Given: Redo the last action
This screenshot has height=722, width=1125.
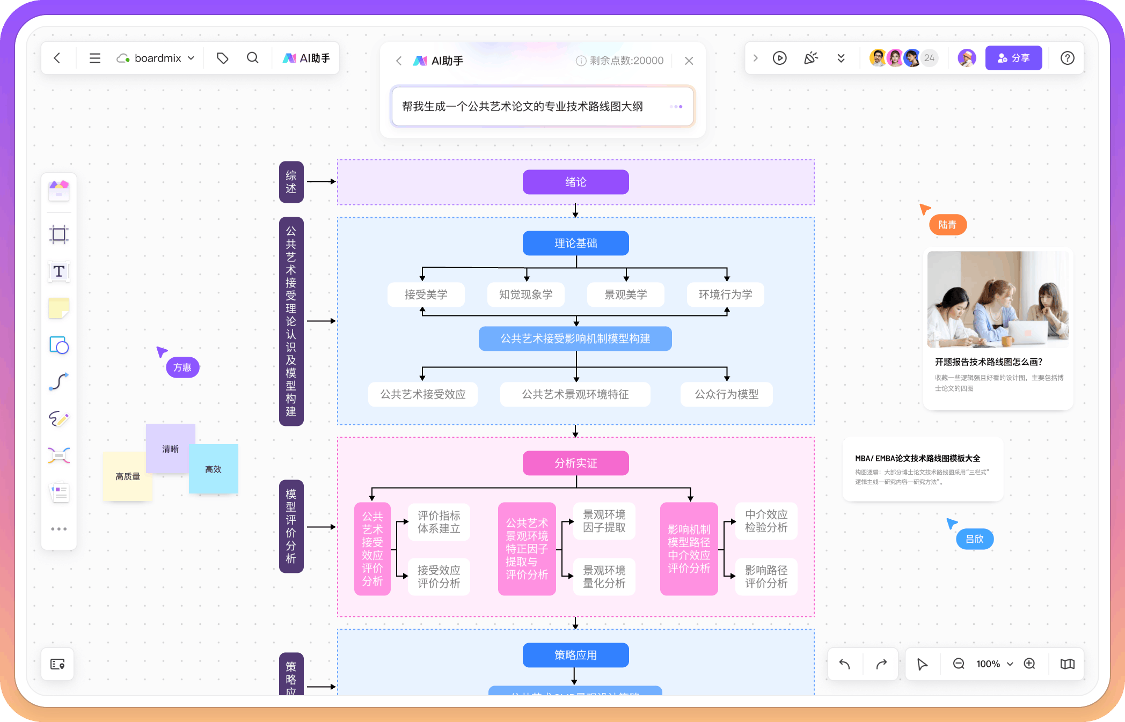Looking at the screenshot, I should (881, 664).
